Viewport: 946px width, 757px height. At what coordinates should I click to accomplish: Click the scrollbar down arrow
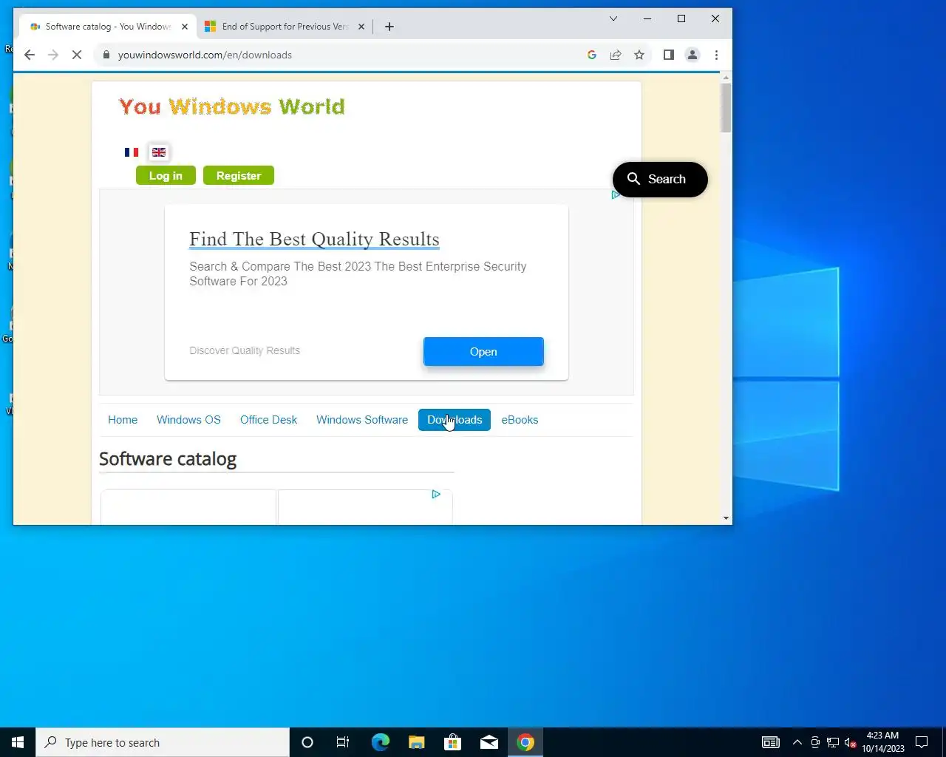tap(726, 518)
